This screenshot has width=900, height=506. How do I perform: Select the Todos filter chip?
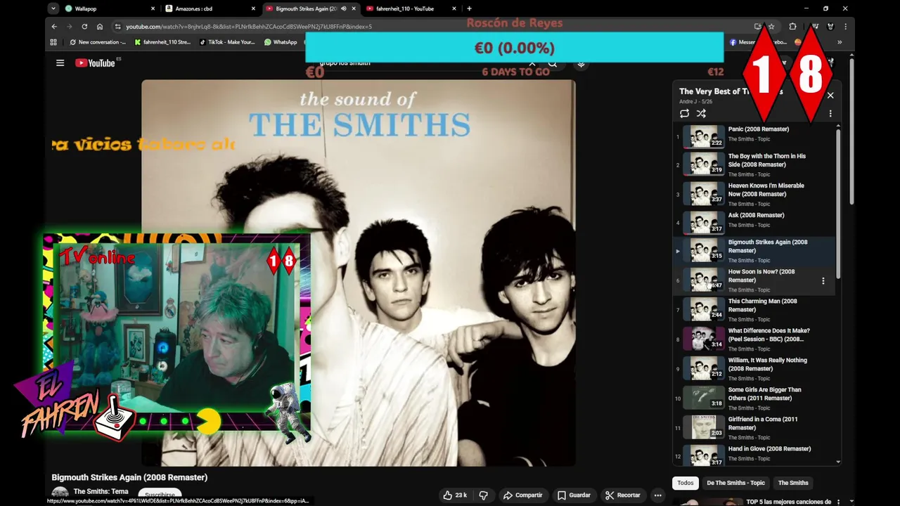pos(686,483)
